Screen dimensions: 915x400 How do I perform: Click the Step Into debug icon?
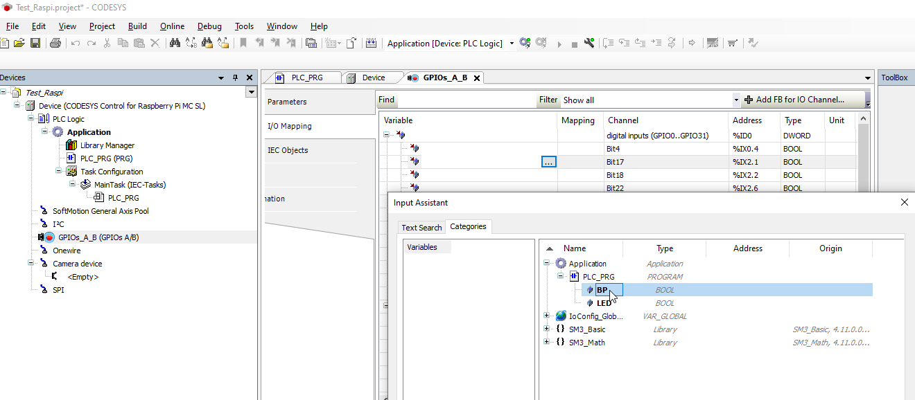click(625, 43)
